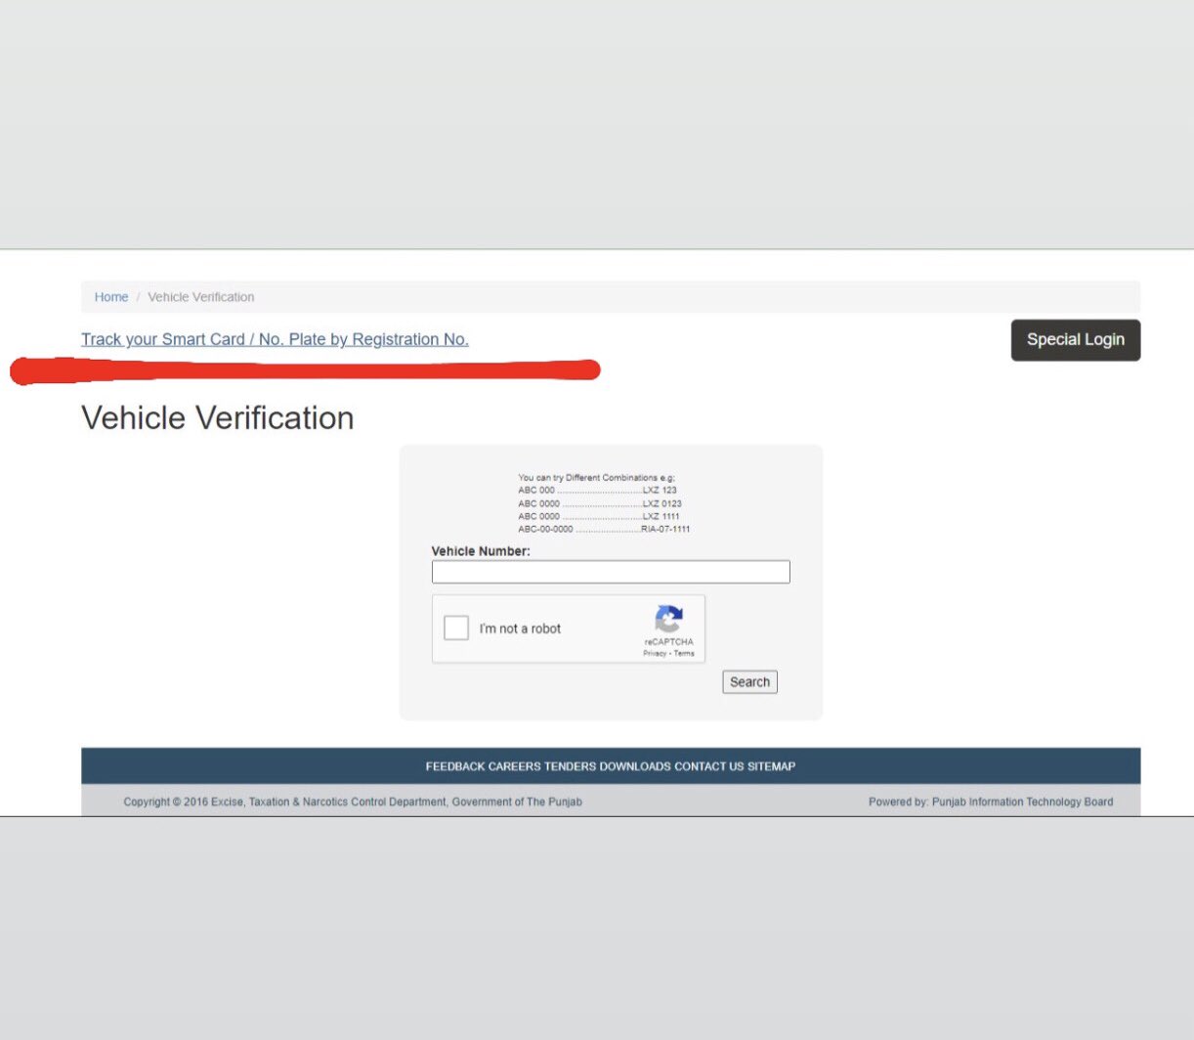
Task: Click the sample combinations list in the form
Action: pyautogui.click(x=604, y=503)
